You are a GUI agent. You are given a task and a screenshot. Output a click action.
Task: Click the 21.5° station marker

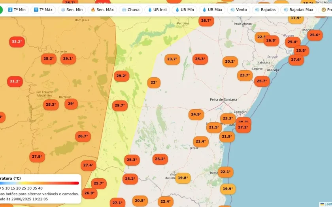tap(214, 127)
